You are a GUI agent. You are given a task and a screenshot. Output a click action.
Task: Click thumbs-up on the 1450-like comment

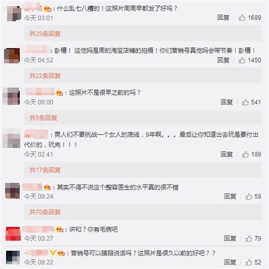[x=242, y=60]
